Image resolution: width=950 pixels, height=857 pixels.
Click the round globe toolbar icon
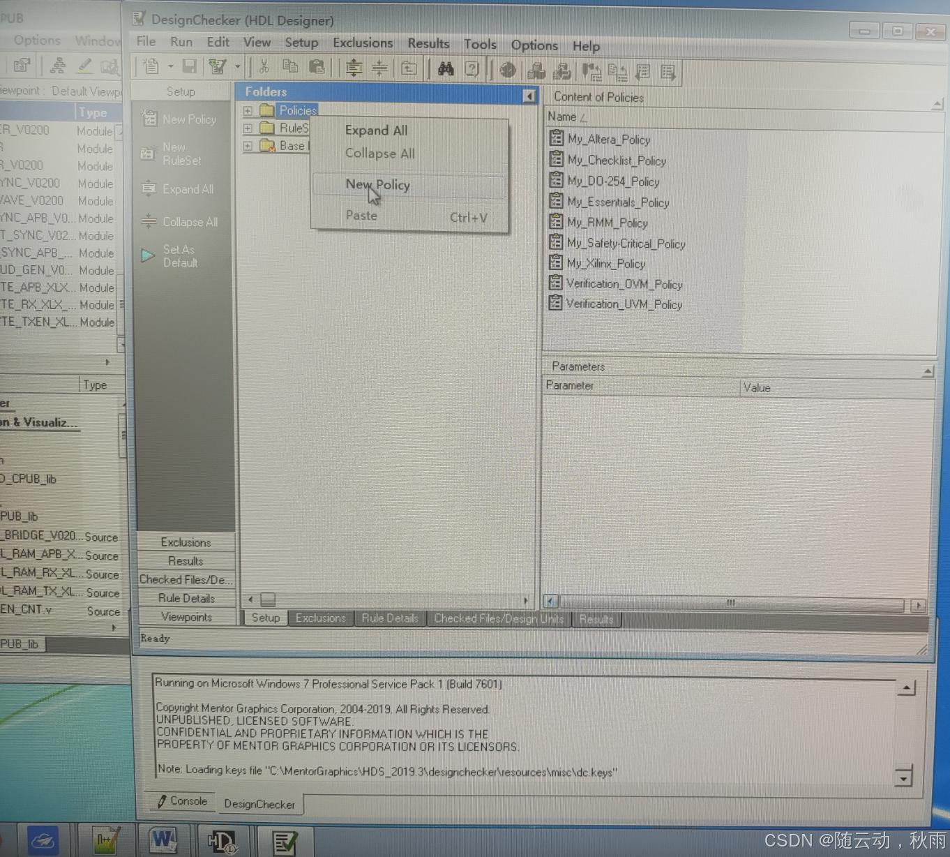click(x=508, y=70)
